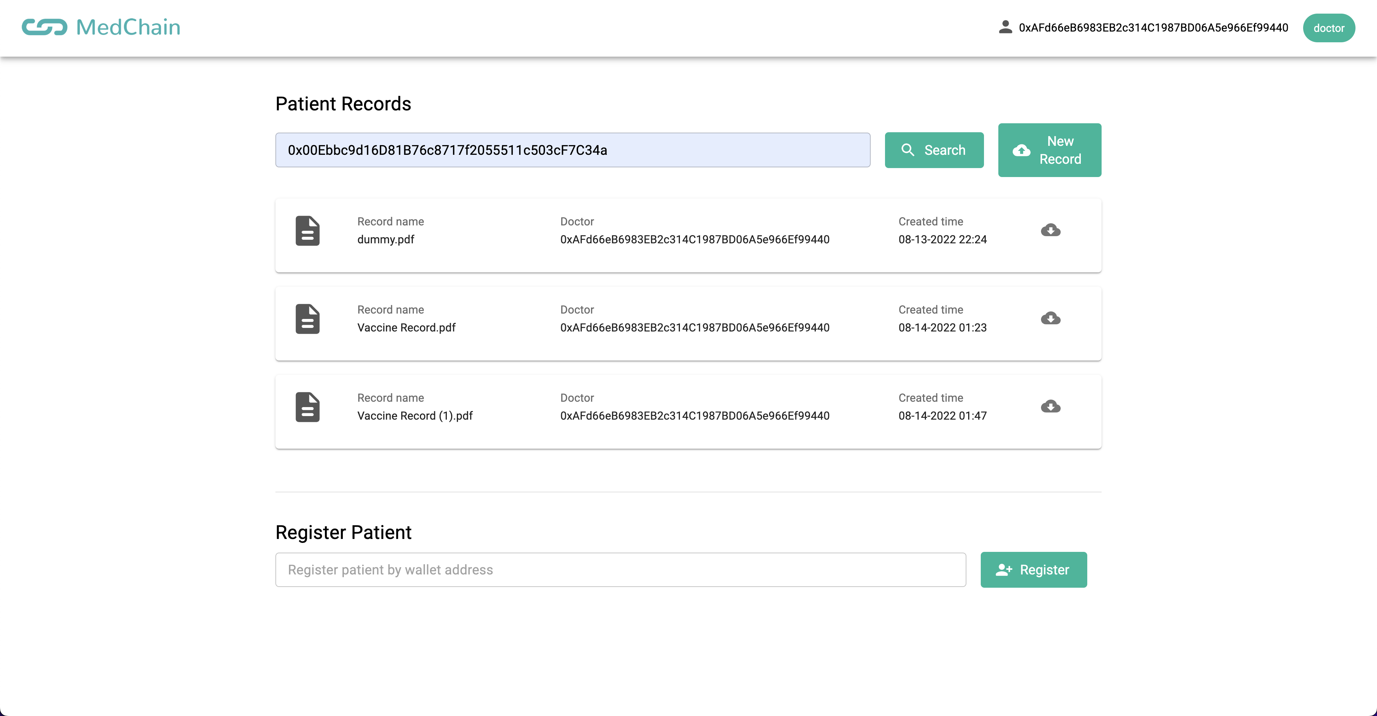Click the doctor address on the dummy.pdf row
The width and height of the screenshot is (1377, 716).
[694, 239]
